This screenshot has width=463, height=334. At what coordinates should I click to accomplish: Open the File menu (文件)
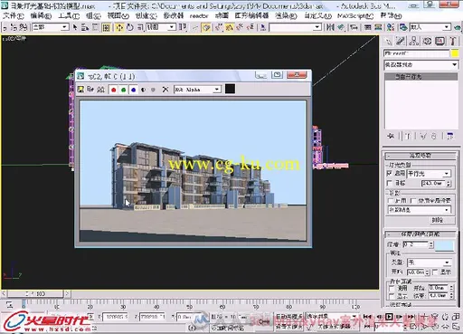14,15
